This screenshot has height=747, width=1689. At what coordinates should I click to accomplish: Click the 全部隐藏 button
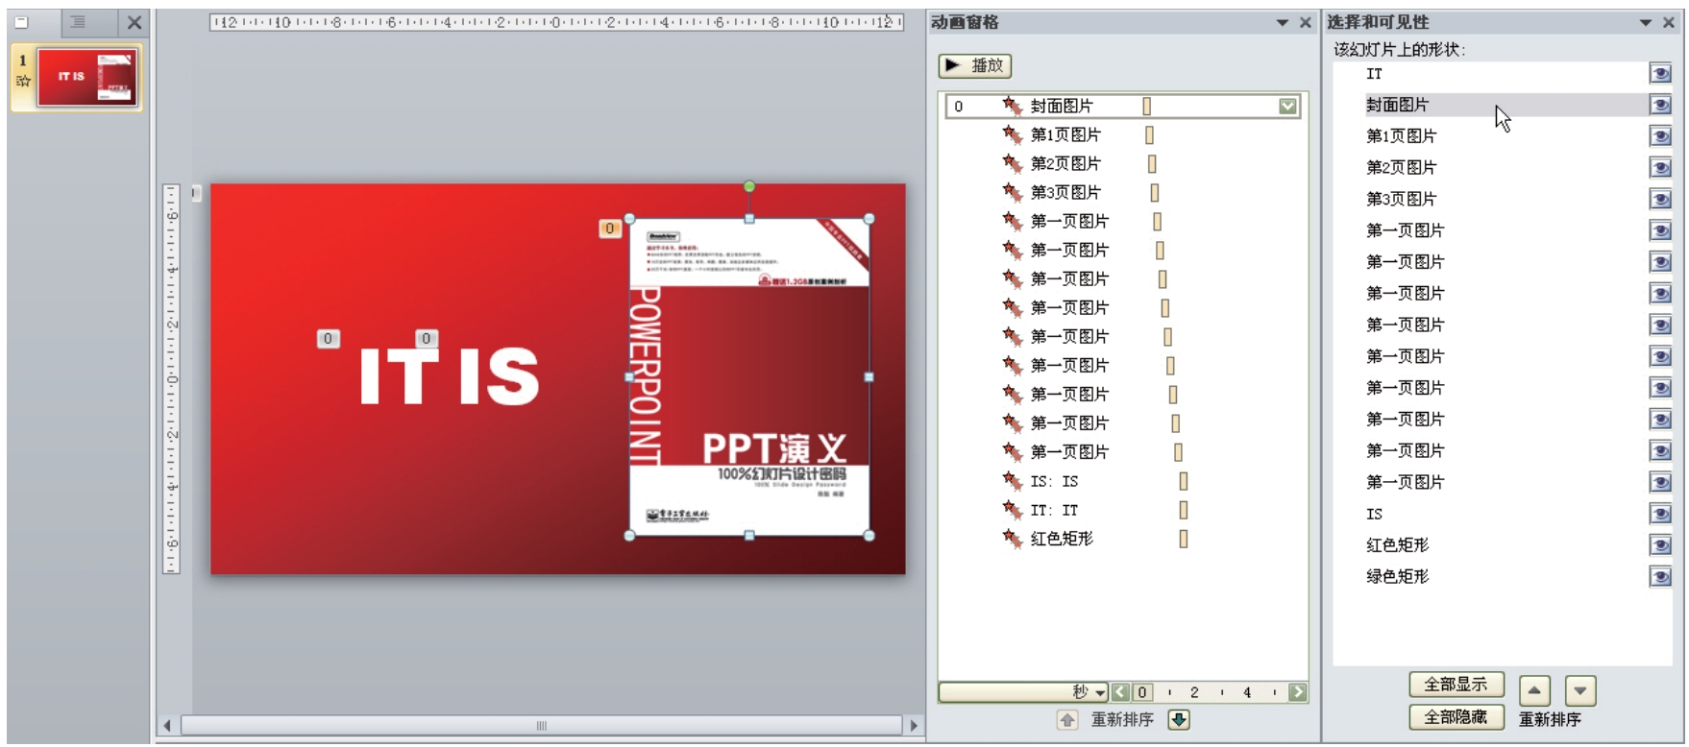point(1456,717)
